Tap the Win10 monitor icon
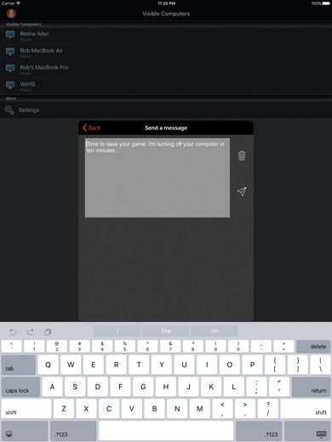The width and height of the screenshot is (332, 442). pyautogui.click(x=10, y=85)
